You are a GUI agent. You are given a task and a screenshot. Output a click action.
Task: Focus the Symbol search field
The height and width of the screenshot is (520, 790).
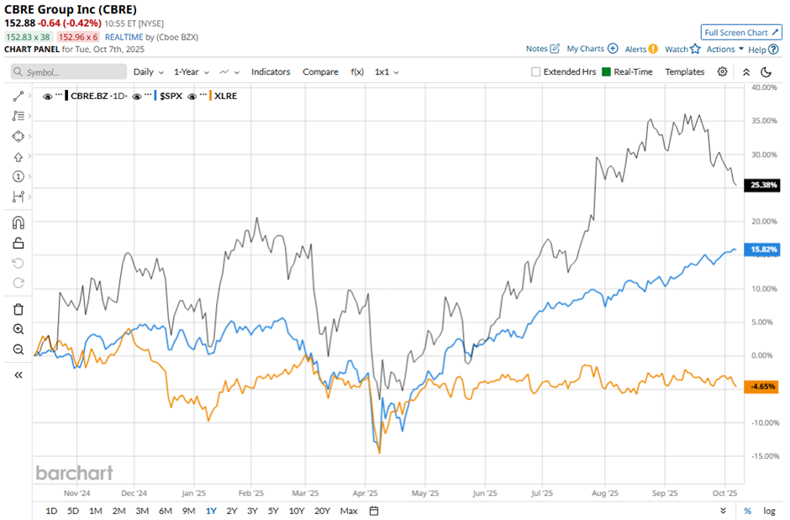pos(69,71)
